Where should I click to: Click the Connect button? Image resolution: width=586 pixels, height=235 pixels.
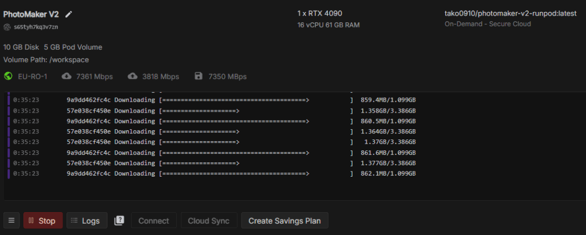[x=153, y=221]
